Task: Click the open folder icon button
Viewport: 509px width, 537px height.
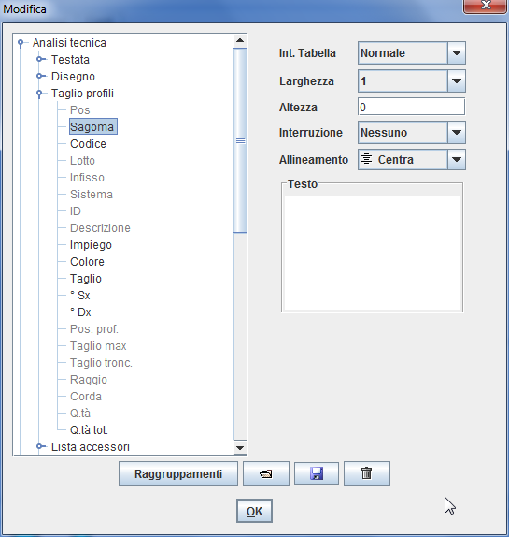Action: click(266, 473)
